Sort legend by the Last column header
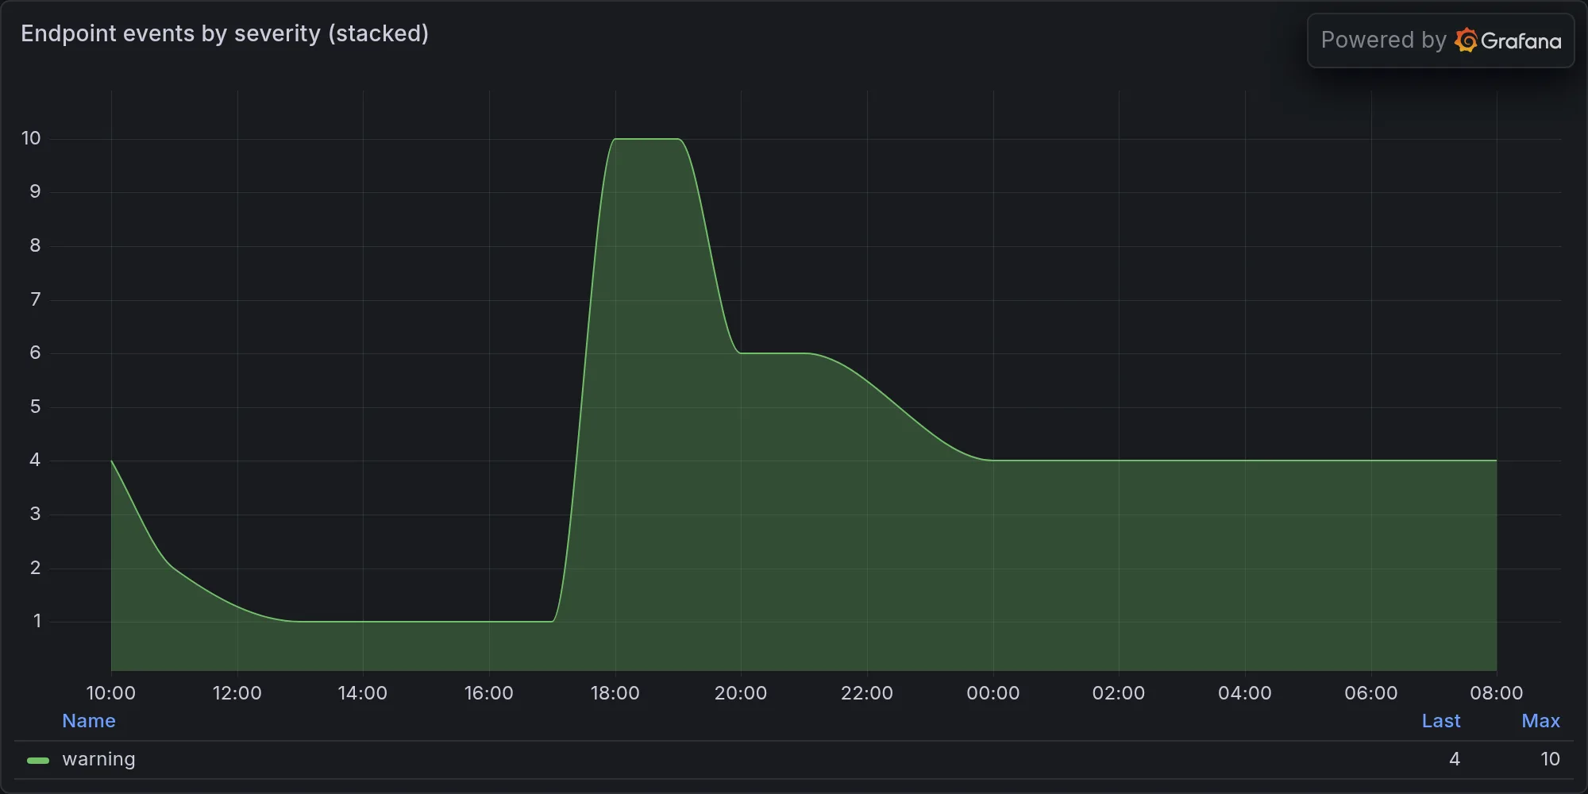 tap(1440, 721)
